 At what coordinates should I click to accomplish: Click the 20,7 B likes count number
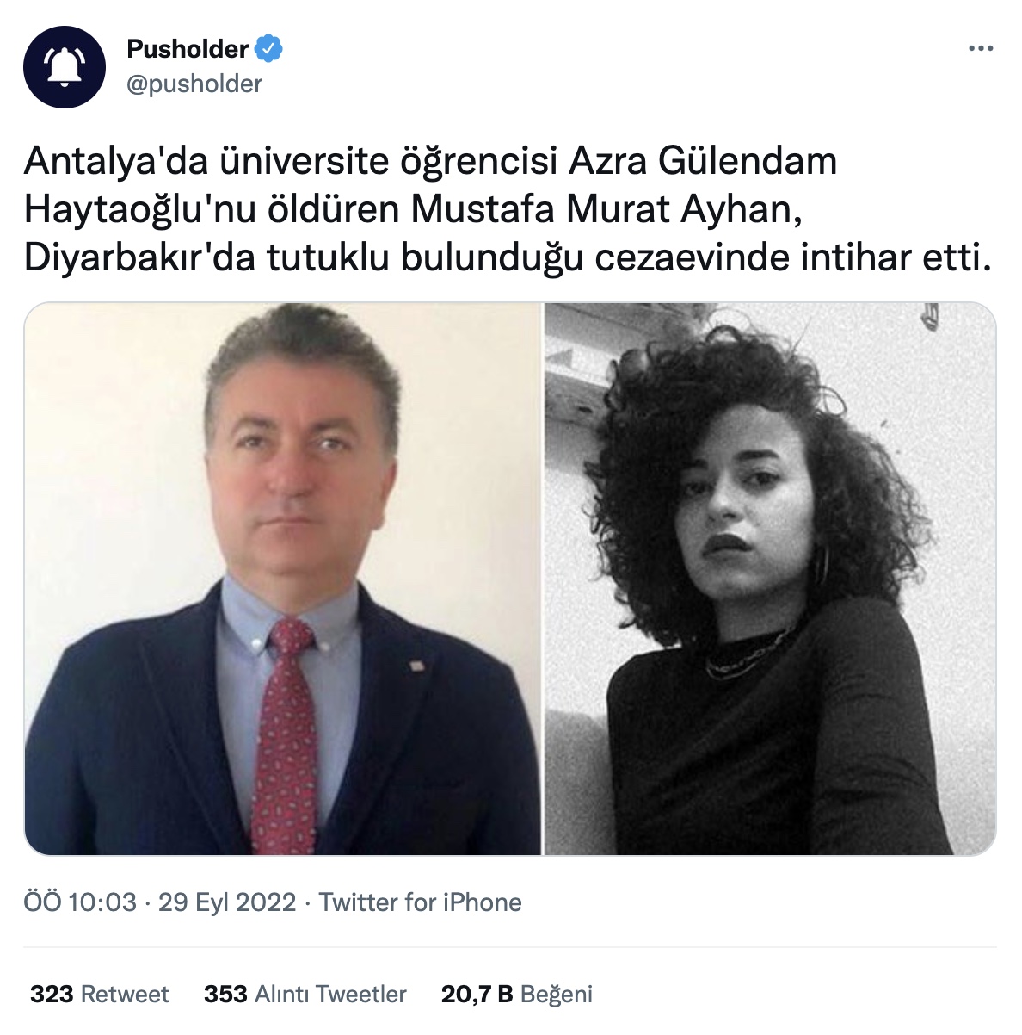pos(477,995)
